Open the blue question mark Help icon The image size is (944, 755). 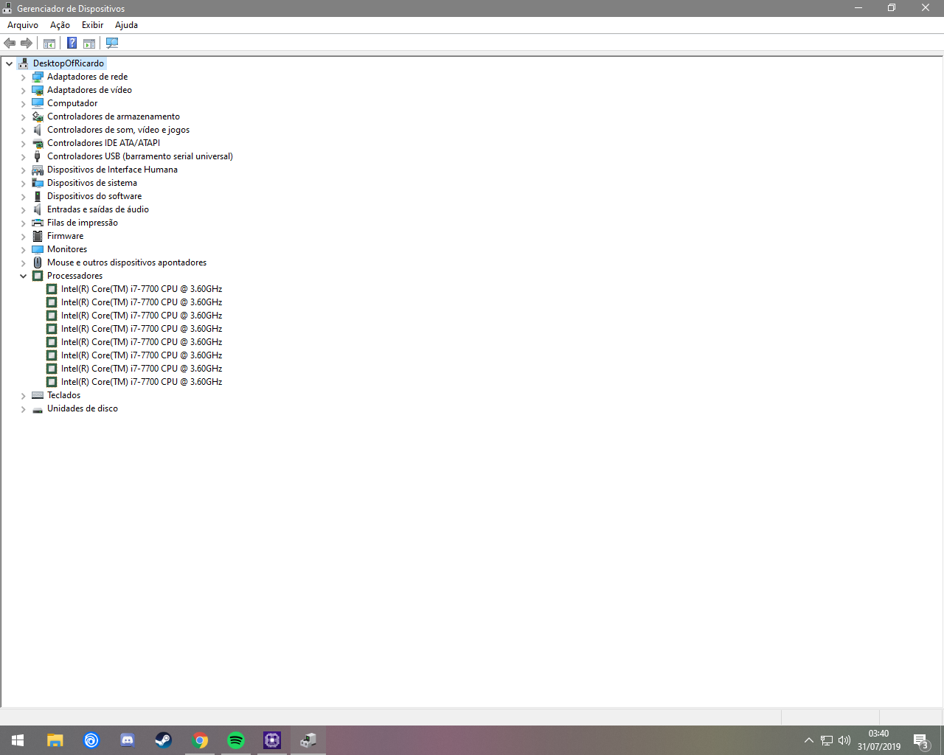(x=72, y=44)
